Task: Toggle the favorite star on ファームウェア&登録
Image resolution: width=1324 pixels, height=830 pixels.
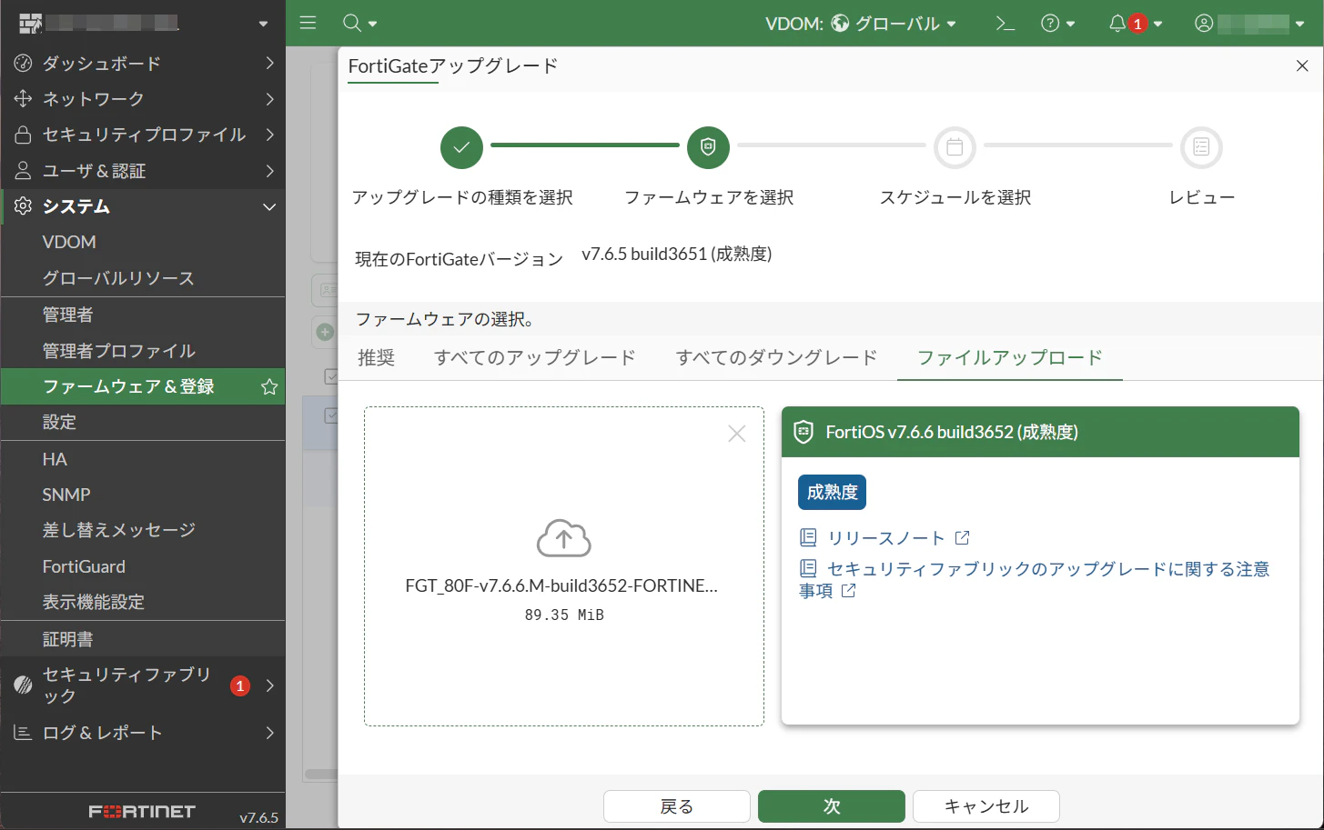Action: 269,386
